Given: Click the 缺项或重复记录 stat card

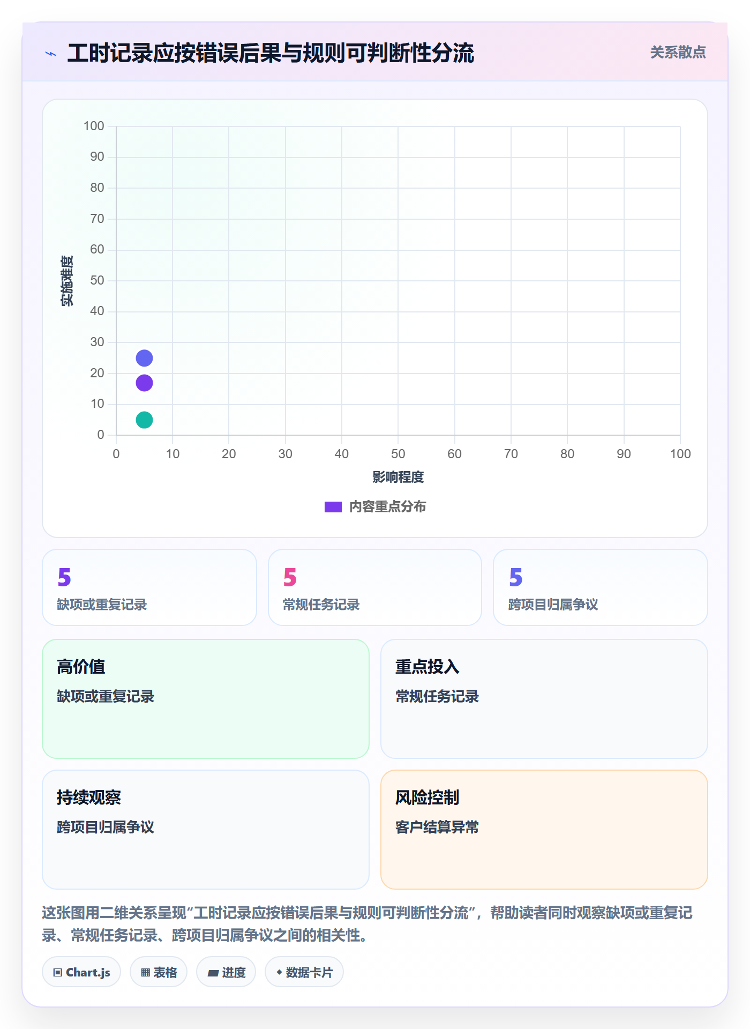Looking at the screenshot, I should pos(149,587).
